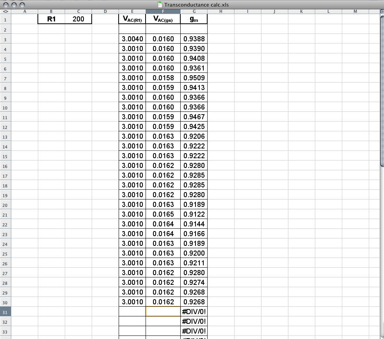384x339 pixels.
Task: Select highlighted row 31 header
Action: coord(5,312)
